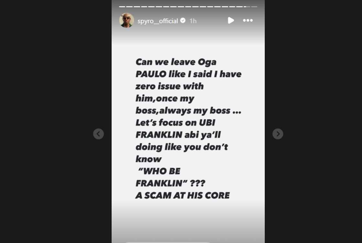Click the blue verified badge
This screenshot has height=243, width=362.
pos(183,20)
